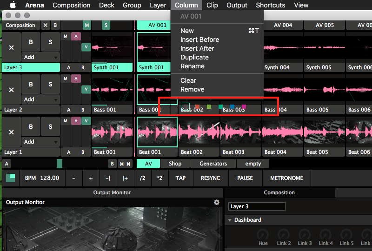Click the green tempo indicator square
This screenshot has width=372, height=251.
point(10,178)
